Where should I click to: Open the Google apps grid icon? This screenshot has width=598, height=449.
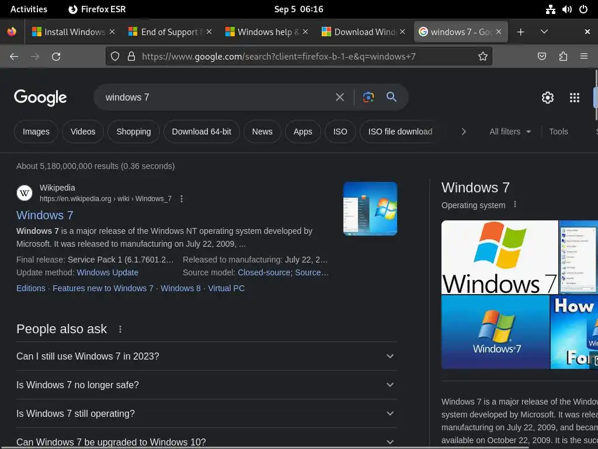(575, 98)
